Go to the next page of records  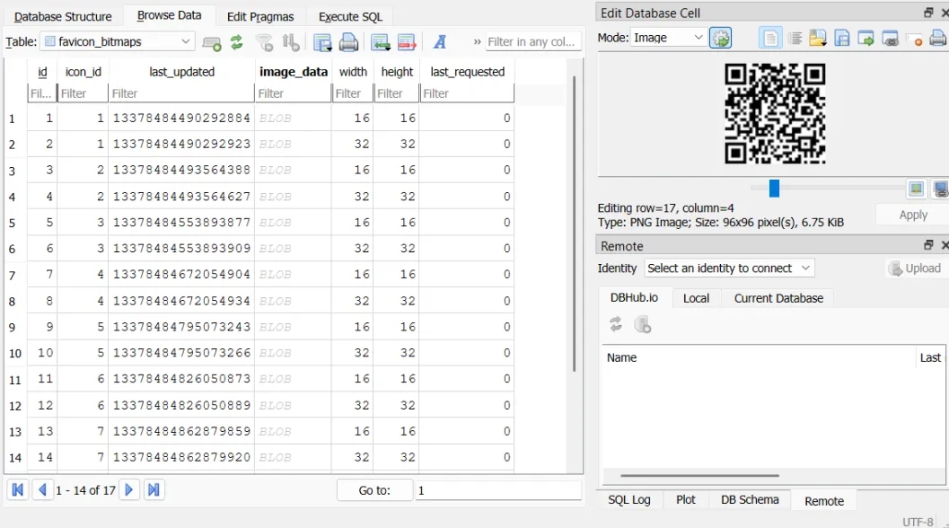(129, 490)
